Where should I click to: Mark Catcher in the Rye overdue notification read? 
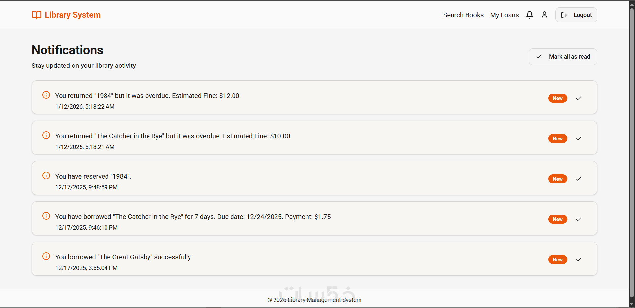tap(579, 139)
